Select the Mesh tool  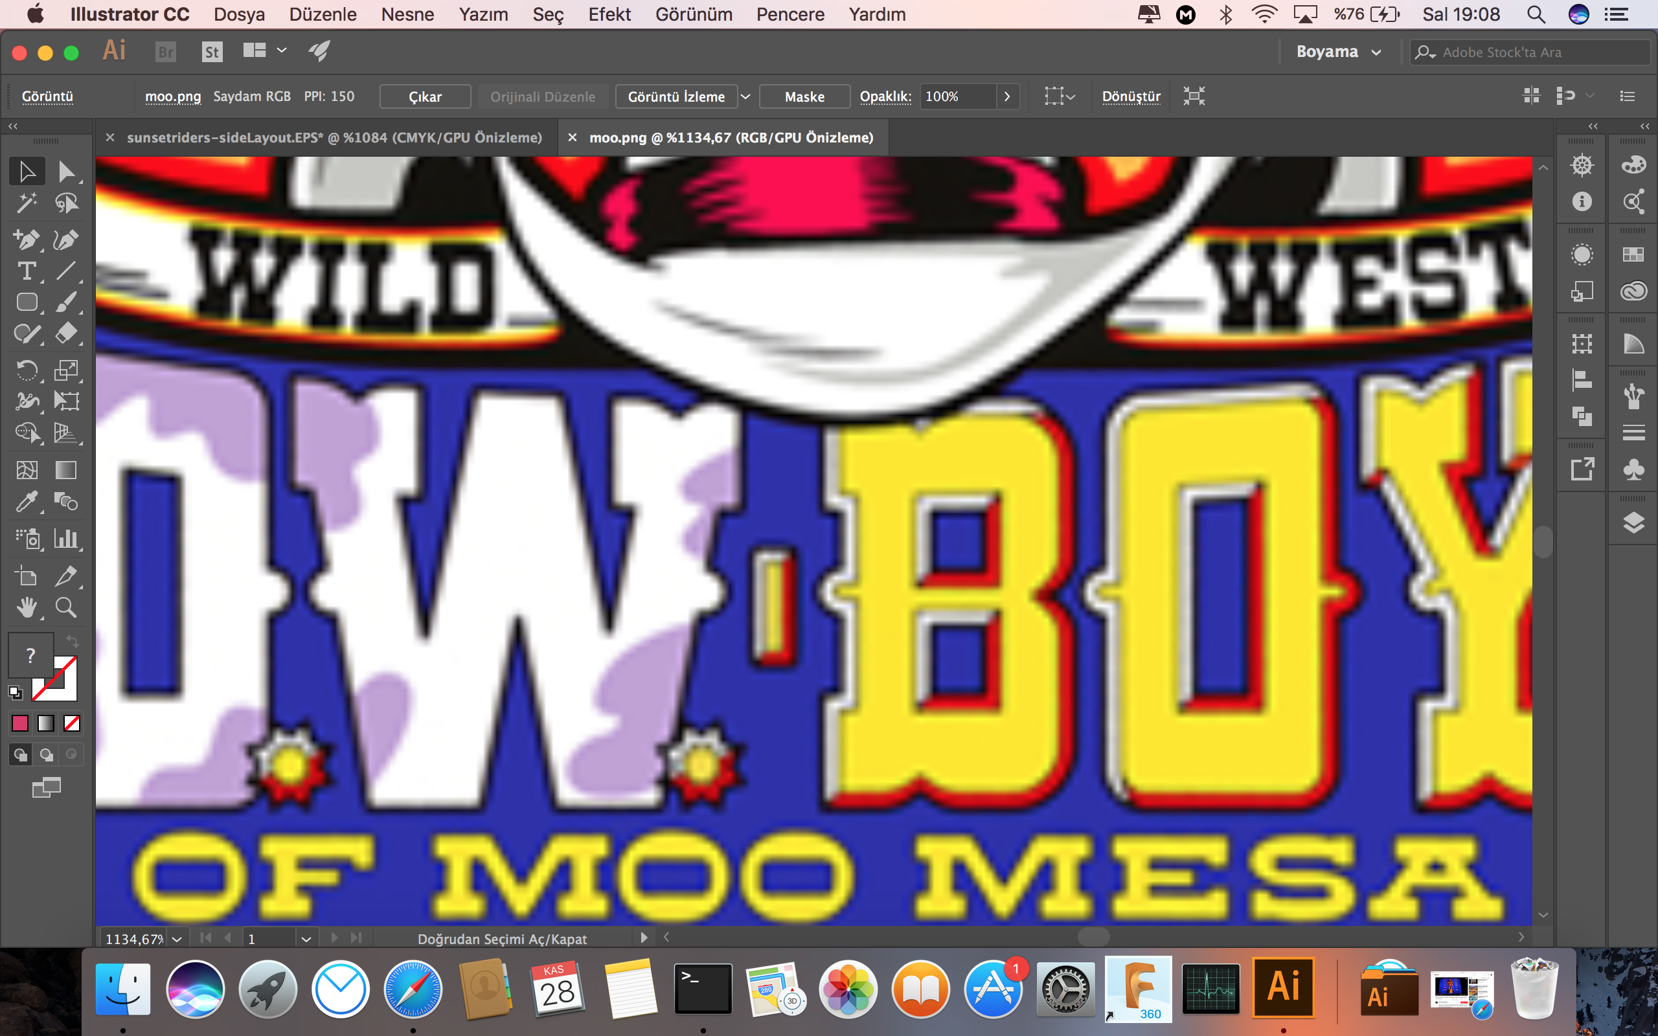click(x=27, y=470)
